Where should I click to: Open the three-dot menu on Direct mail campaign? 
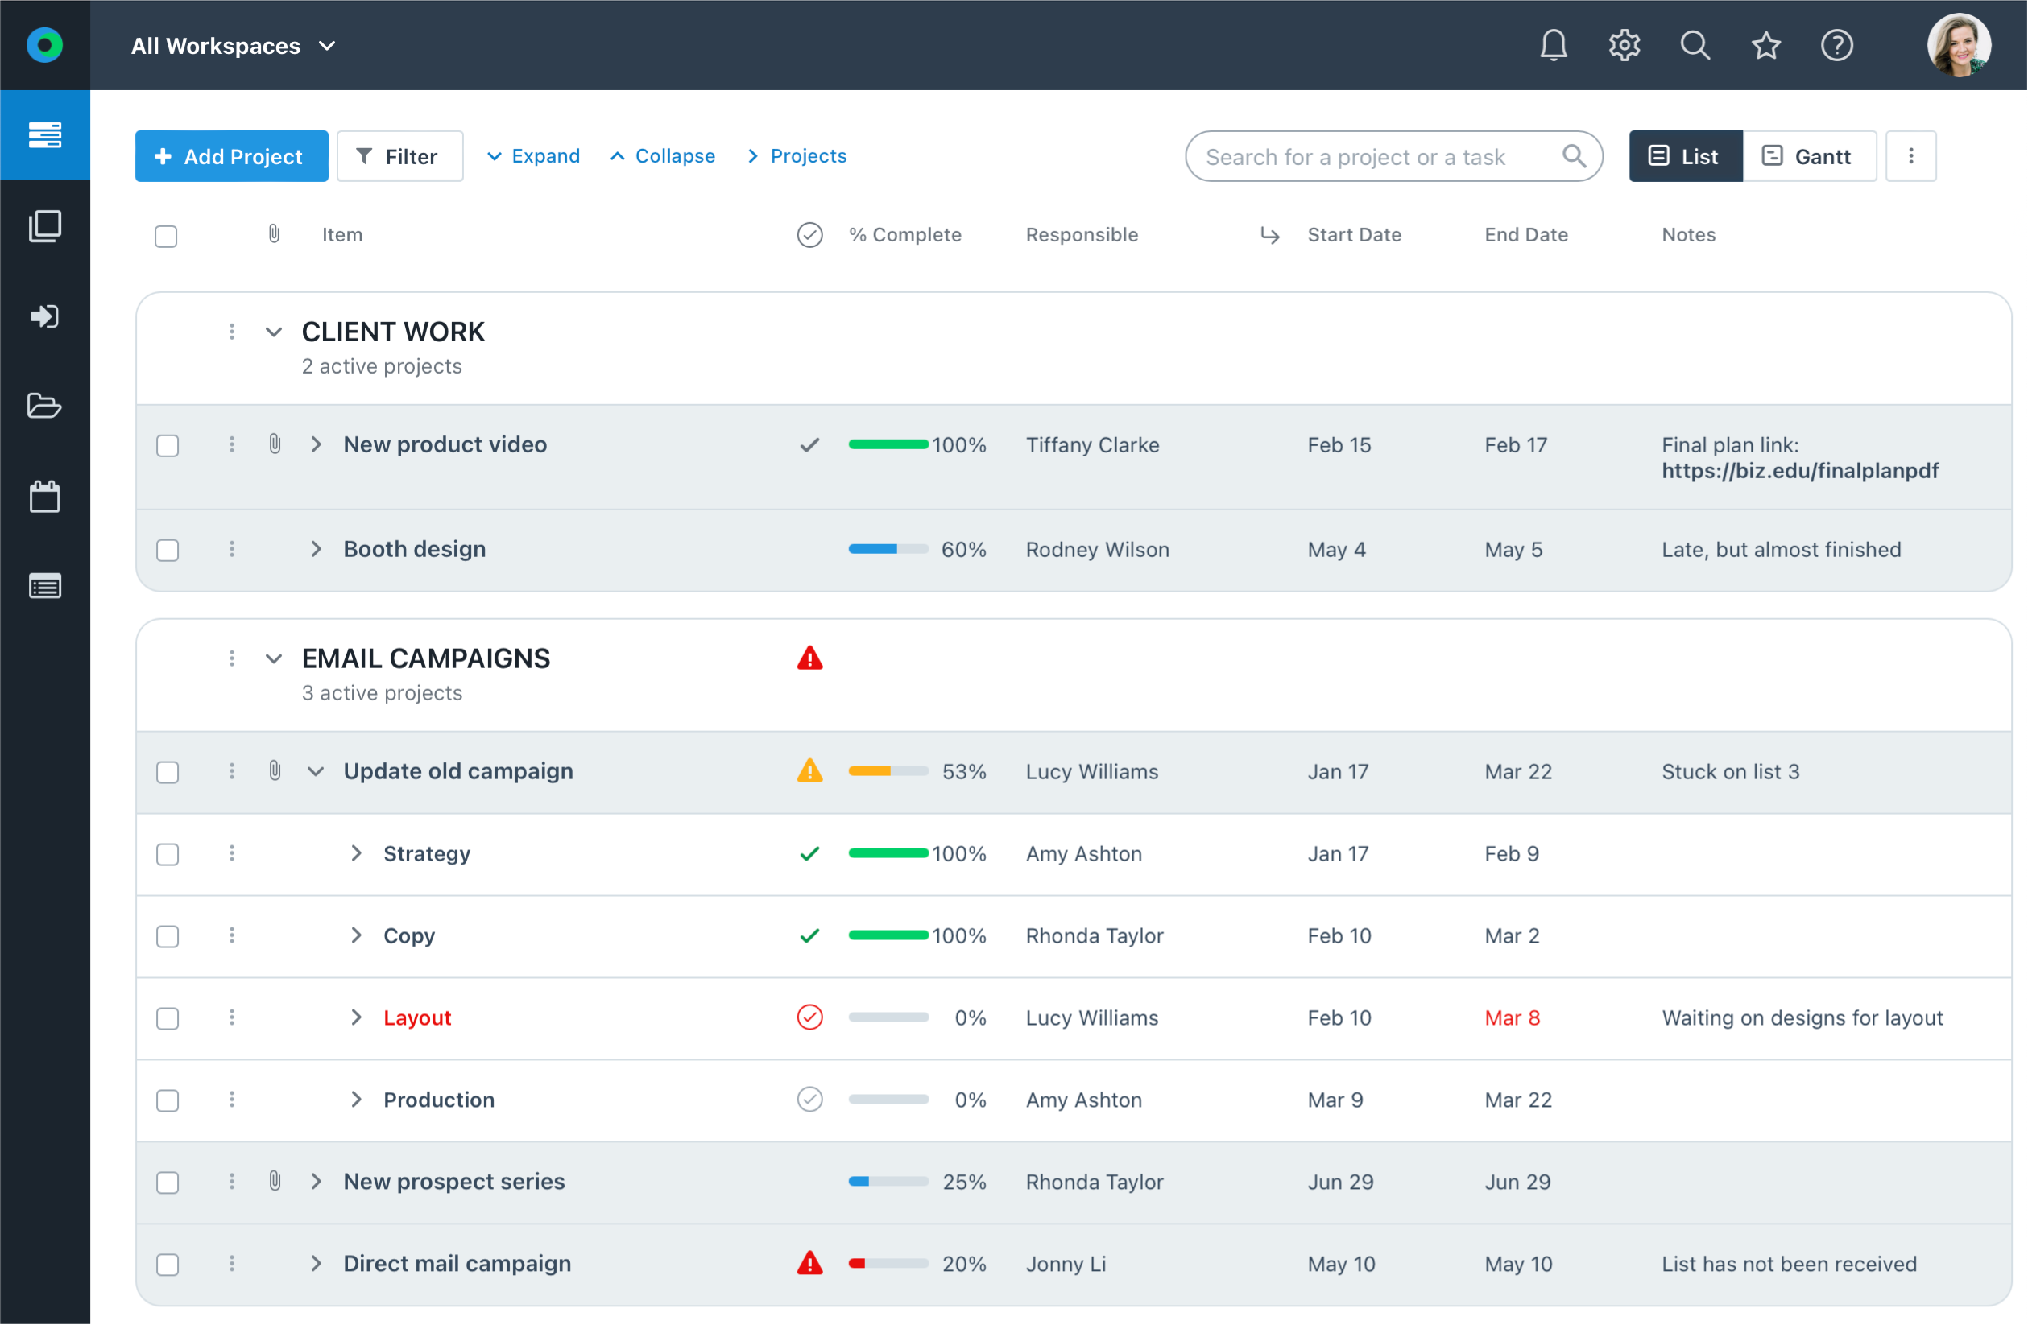(x=231, y=1264)
